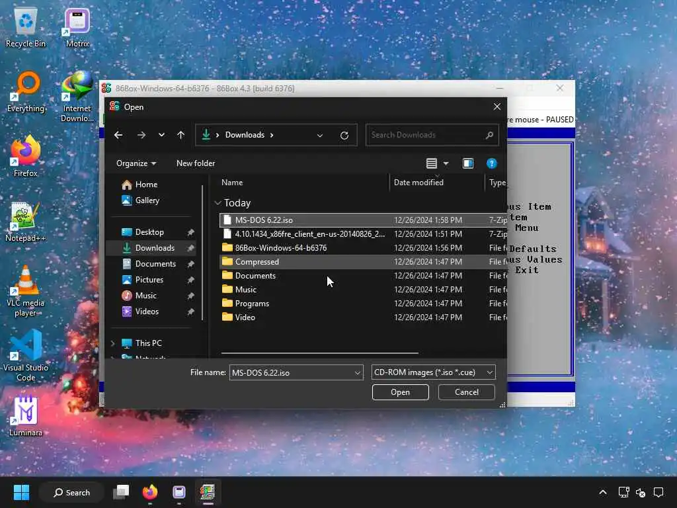Click the chevron after Downloads in address bar
677x508 pixels.
tap(272, 135)
